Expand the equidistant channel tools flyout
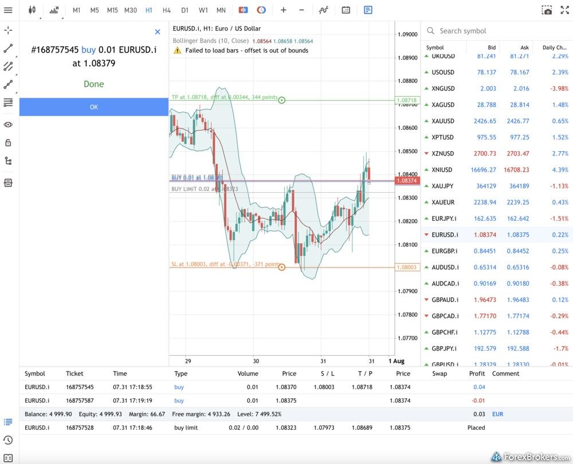The image size is (573, 464). (x=8, y=66)
